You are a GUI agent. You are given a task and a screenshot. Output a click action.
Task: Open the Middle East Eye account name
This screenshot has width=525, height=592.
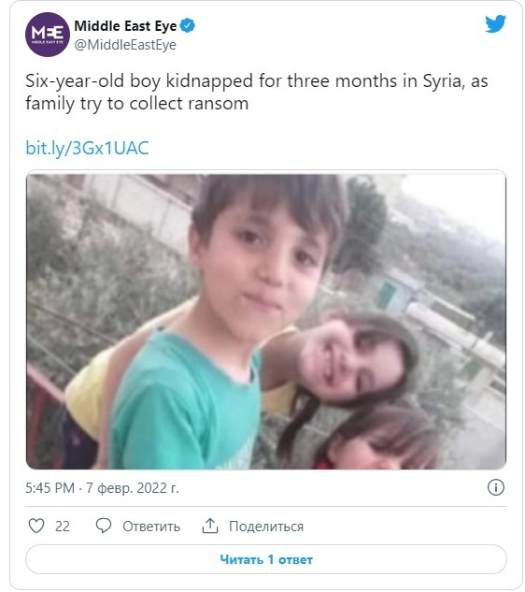click(125, 25)
